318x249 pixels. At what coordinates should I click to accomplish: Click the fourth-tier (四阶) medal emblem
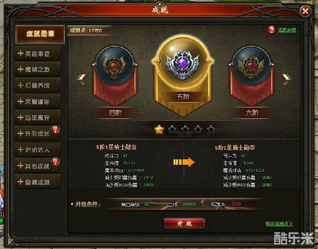pos(115,75)
